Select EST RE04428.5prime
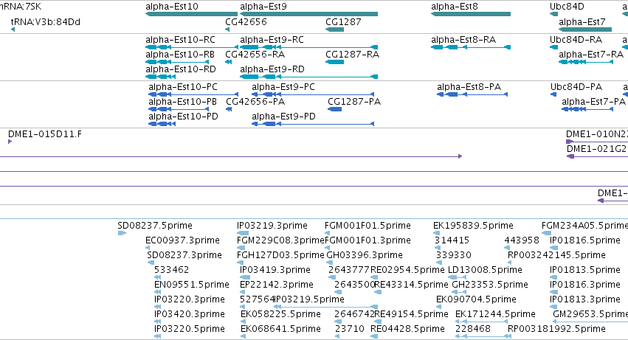Screen dimensions: 628x340 (x=407, y=329)
